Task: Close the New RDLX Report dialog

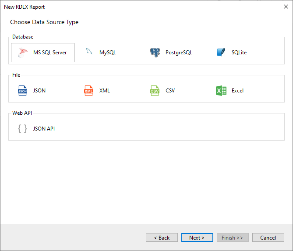Action: tap(286, 7)
